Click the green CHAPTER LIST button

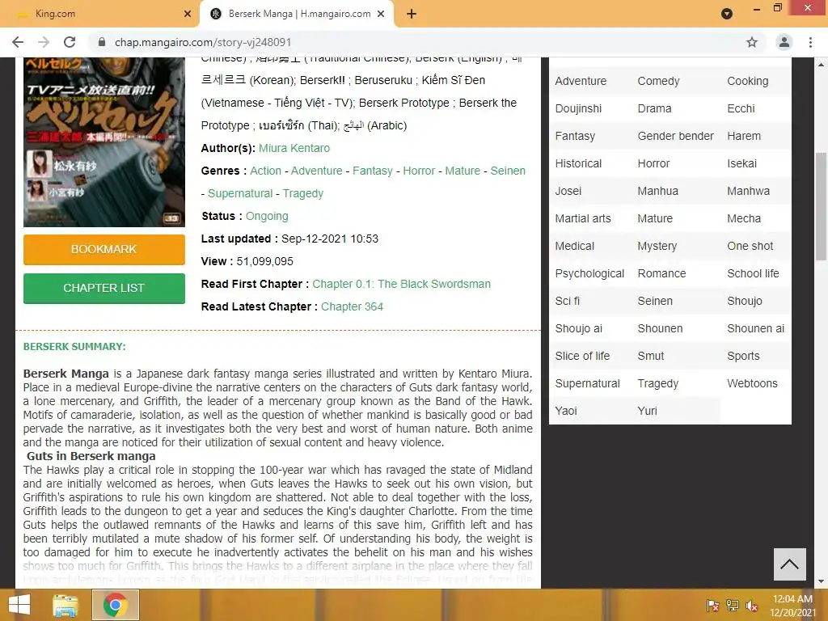pos(104,289)
